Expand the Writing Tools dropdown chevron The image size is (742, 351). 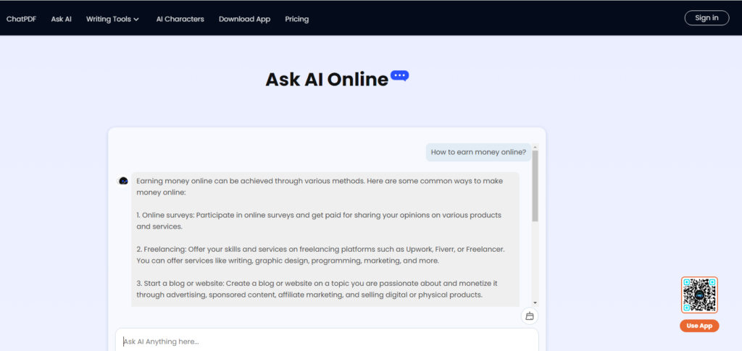pyautogui.click(x=136, y=20)
